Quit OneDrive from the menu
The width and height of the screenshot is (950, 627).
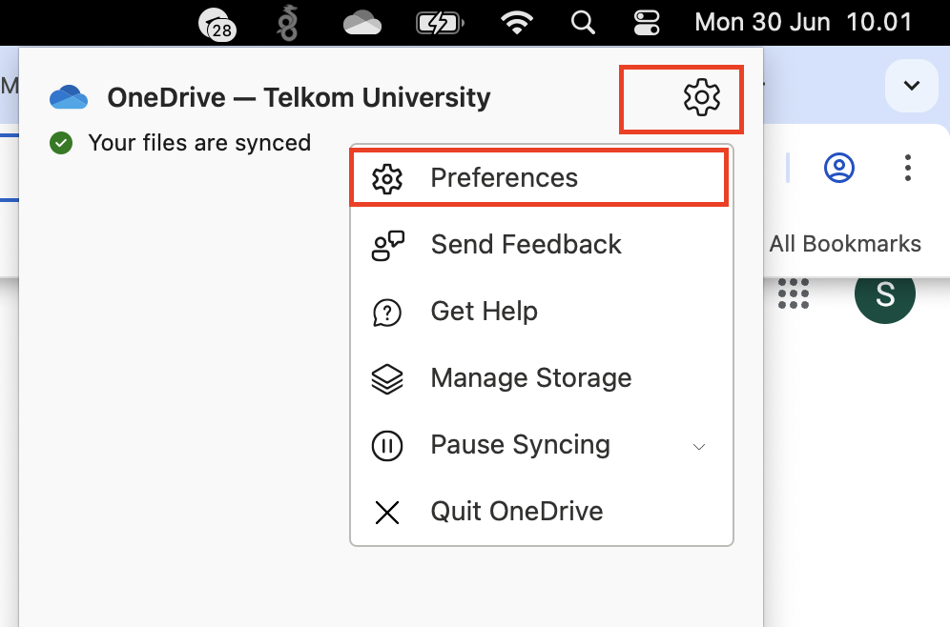[x=516, y=512]
